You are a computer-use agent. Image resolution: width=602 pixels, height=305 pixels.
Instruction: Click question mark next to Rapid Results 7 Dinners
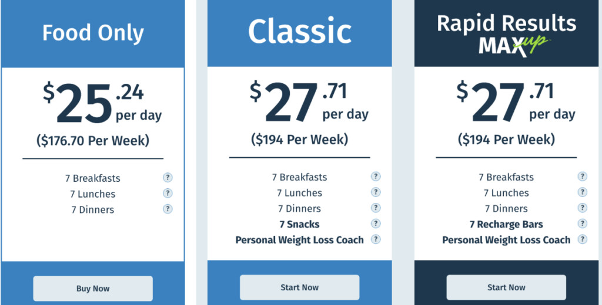pos(583,208)
